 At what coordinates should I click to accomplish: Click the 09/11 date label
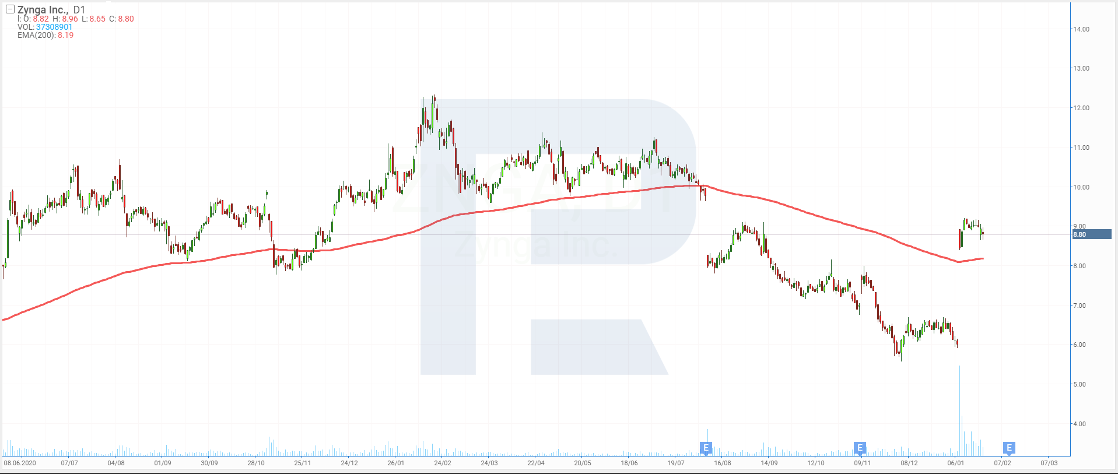(863, 463)
